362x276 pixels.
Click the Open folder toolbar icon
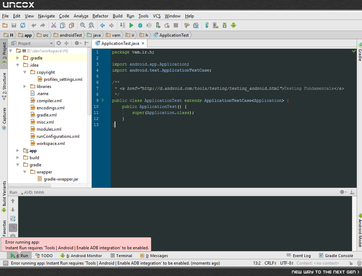click(x=5, y=25)
